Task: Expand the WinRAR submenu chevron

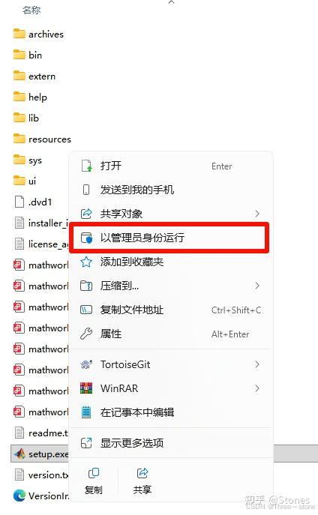Action: [x=257, y=388]
